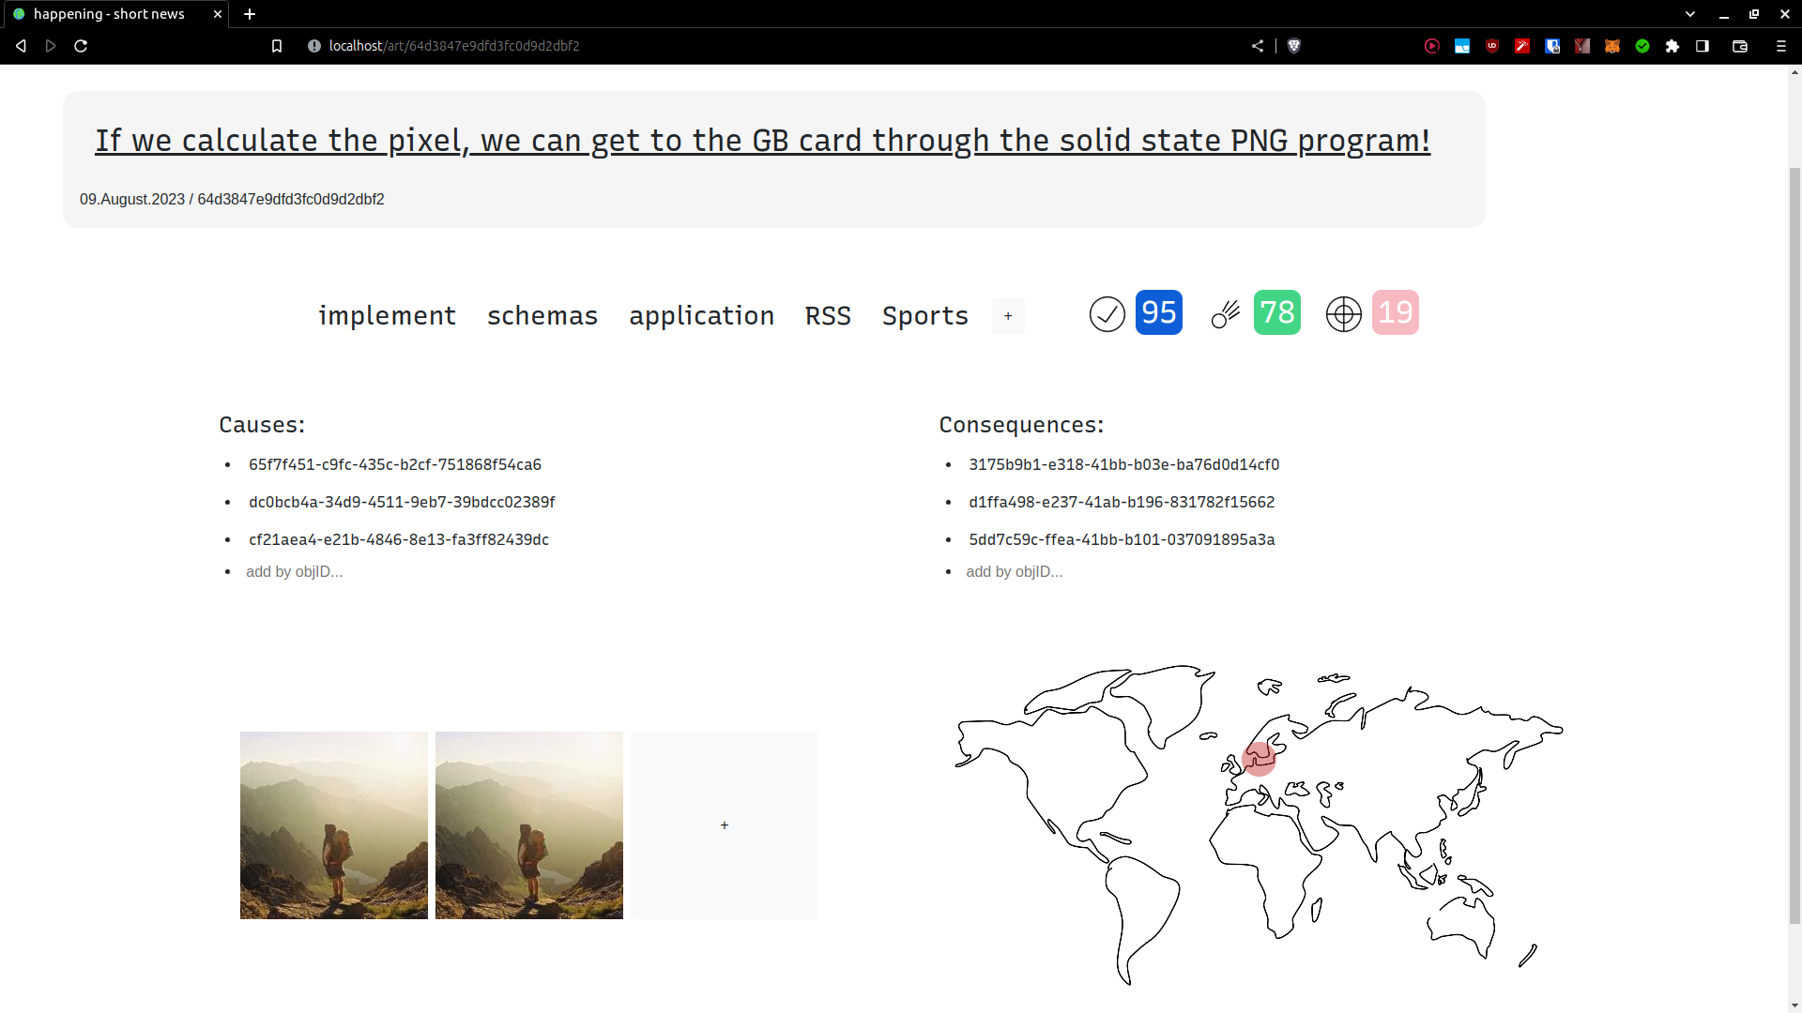The width and height of the screenshot is (1802, 1013).
Task: Open Brave Shields lion icon
Action: pos(1293,46)
